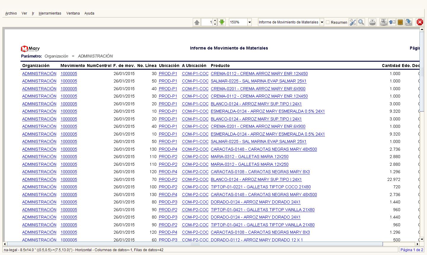Enable the Resumen checkbox
This screenshot has width=427, height=255.
(328, 22)
